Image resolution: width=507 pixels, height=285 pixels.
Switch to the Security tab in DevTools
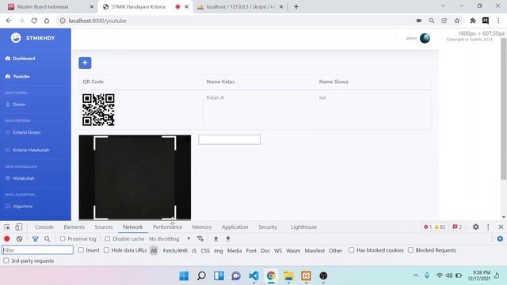click(x=268, y=227)
